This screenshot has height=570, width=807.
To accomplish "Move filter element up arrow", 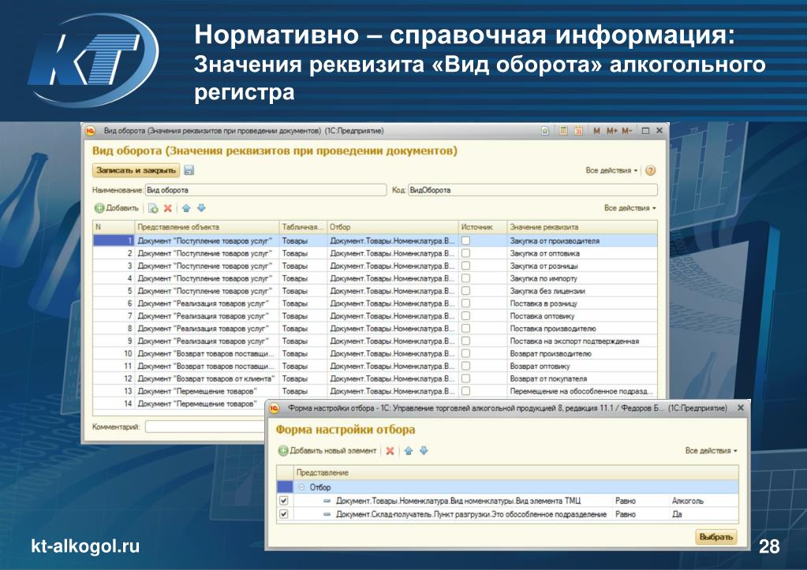I will 408,451.
